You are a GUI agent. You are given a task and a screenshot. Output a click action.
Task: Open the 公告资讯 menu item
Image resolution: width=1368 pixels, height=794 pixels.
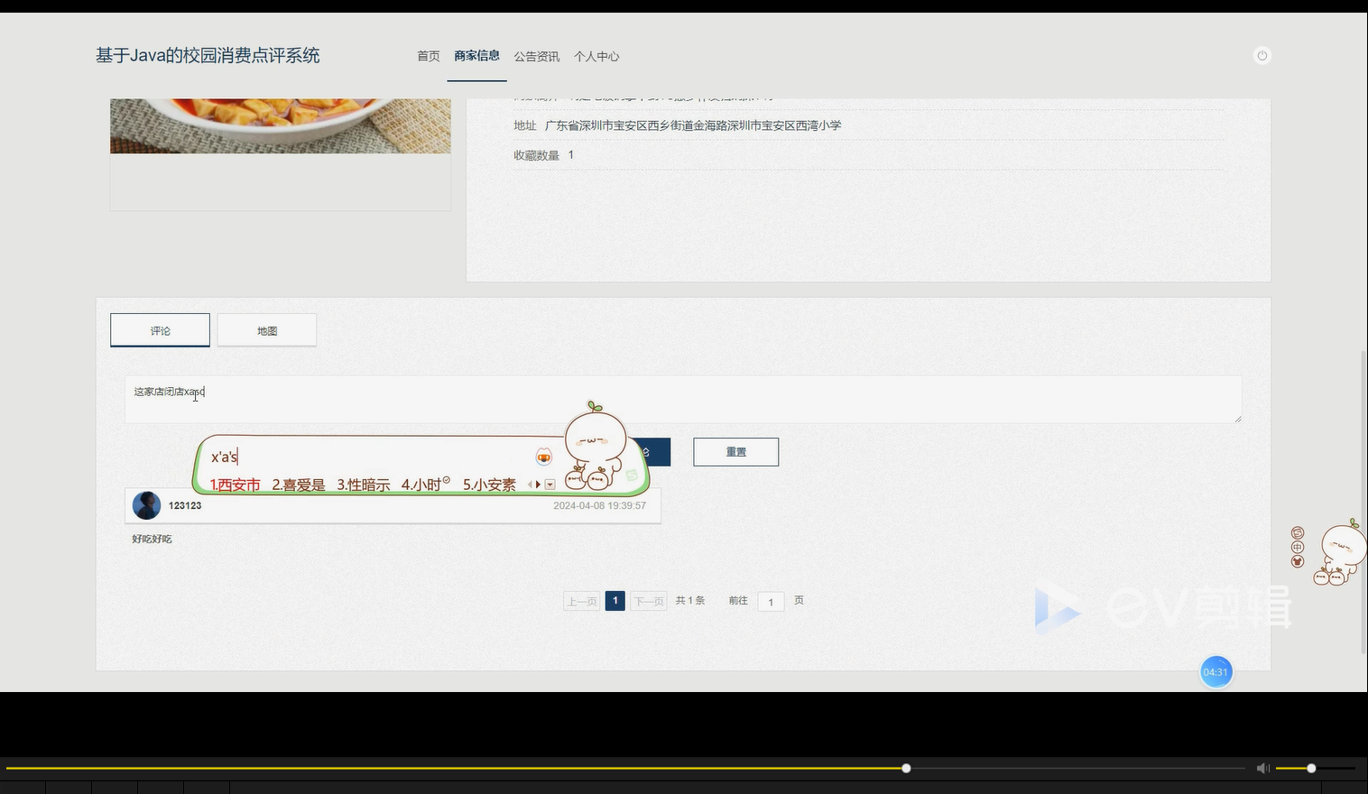(536, 56)
